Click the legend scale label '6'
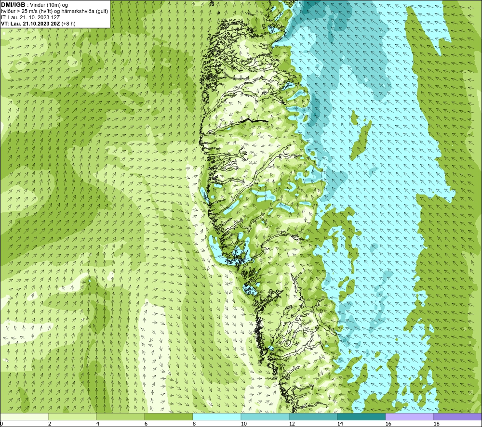The width and height of the screenshot is (482, 427). pos(146,424)
